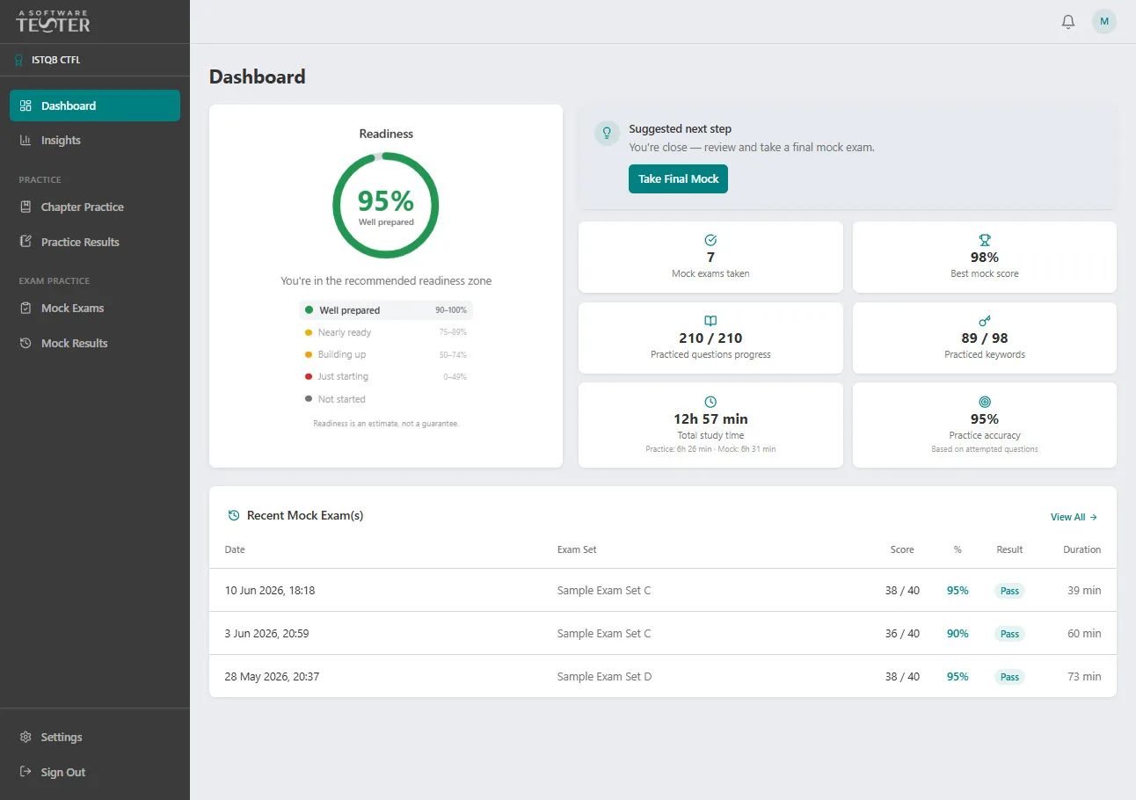Click the 95% readiness progress ring
Image resolution: width=1136 pixels, height=800 pixels.
pyautogui.click(x=386, y=206)
